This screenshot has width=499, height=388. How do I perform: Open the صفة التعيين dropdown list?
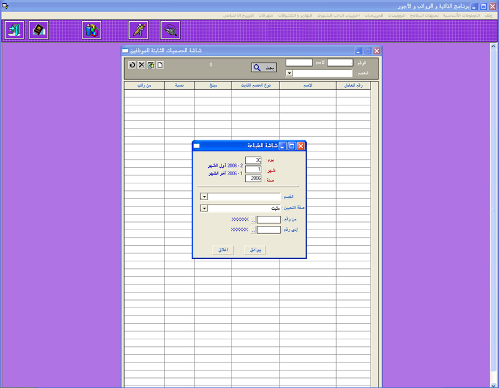[x=204, y=208]
